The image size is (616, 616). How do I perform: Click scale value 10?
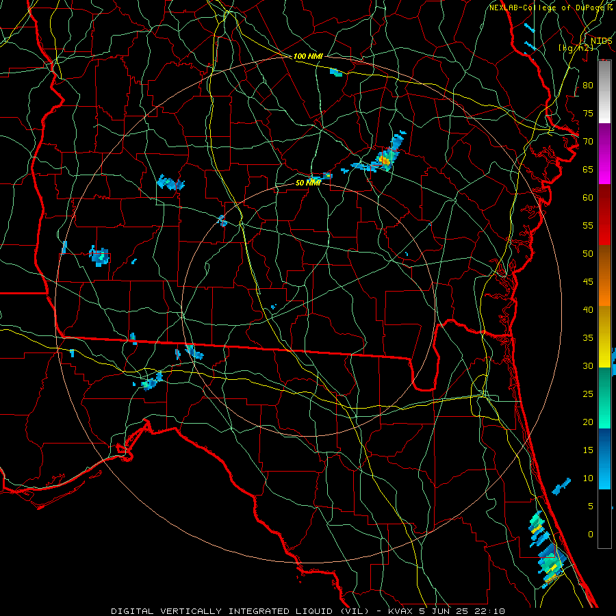click(588, 478)
